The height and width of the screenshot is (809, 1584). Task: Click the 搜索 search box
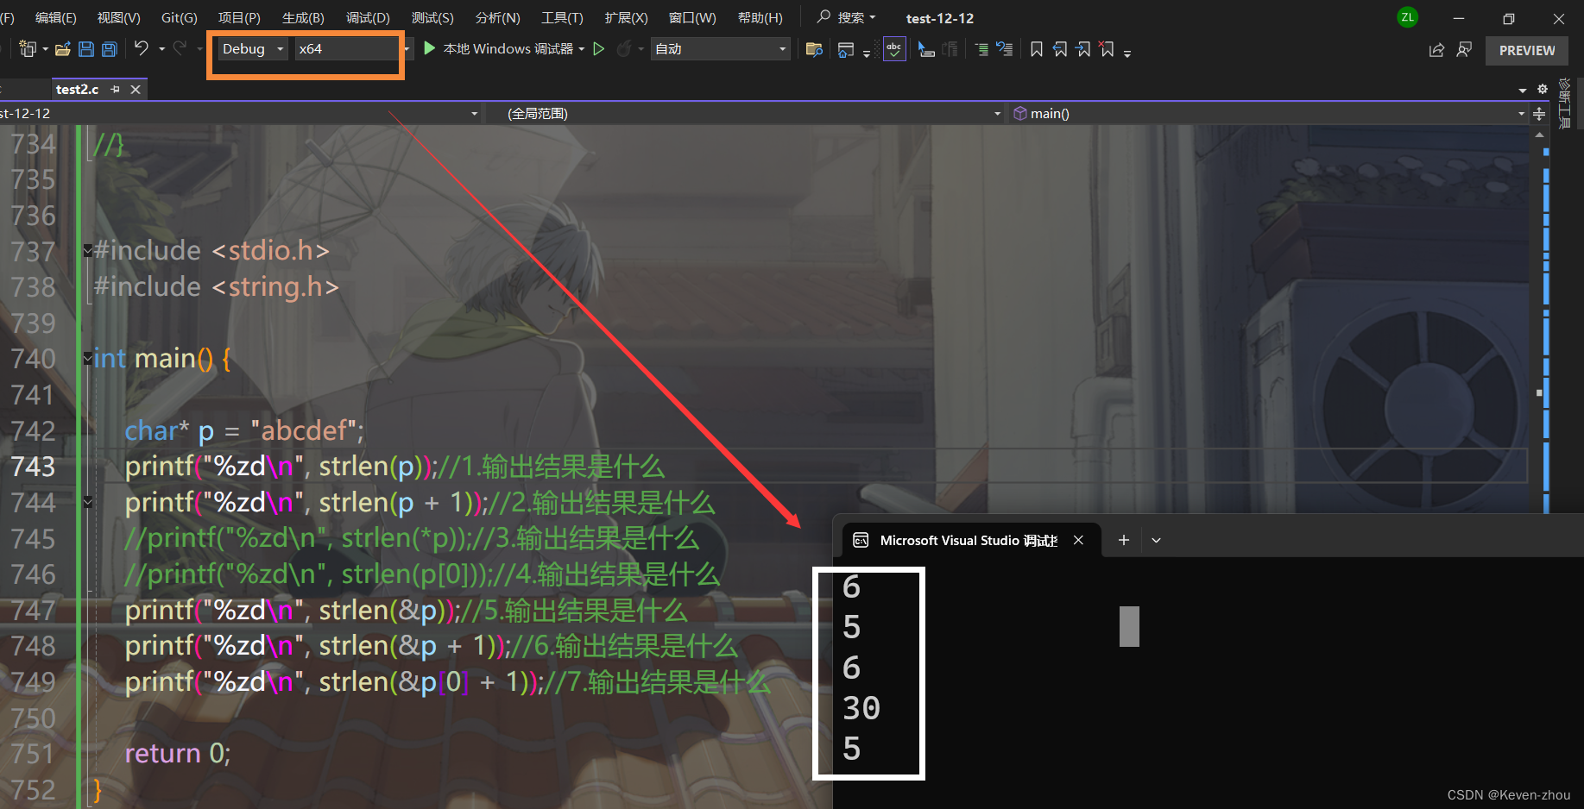(x=846, y=17)
